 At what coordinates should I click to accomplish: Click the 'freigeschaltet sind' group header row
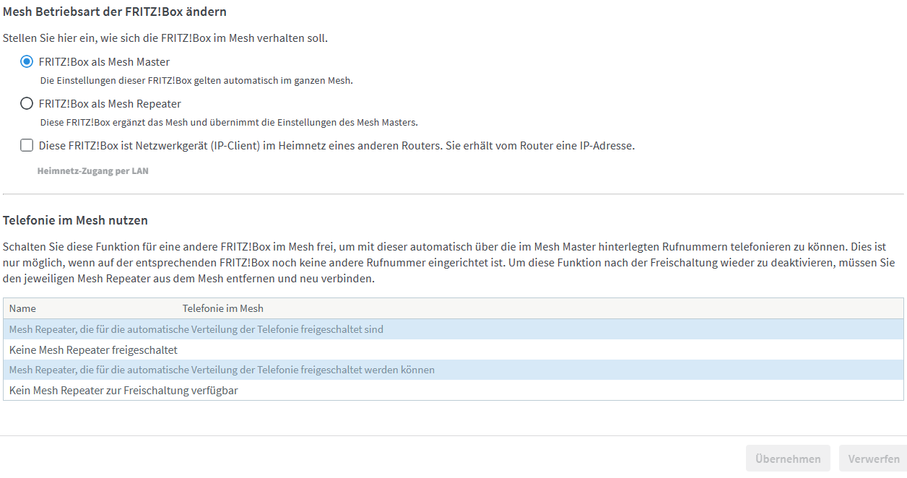pos(453,329)
